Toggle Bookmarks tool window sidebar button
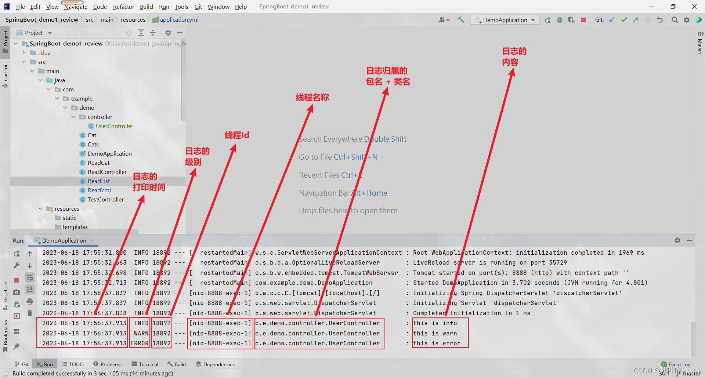The image size is (705, 378). (5, 336)
